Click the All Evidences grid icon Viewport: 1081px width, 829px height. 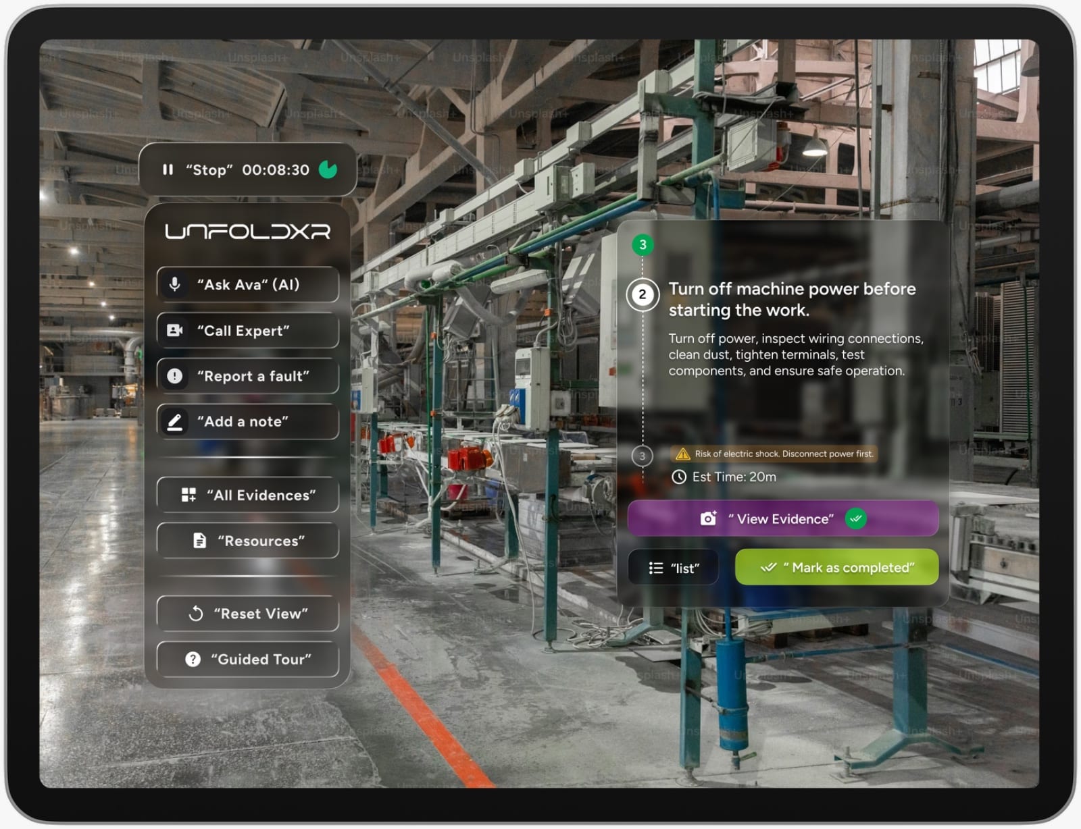pos(188,495)
